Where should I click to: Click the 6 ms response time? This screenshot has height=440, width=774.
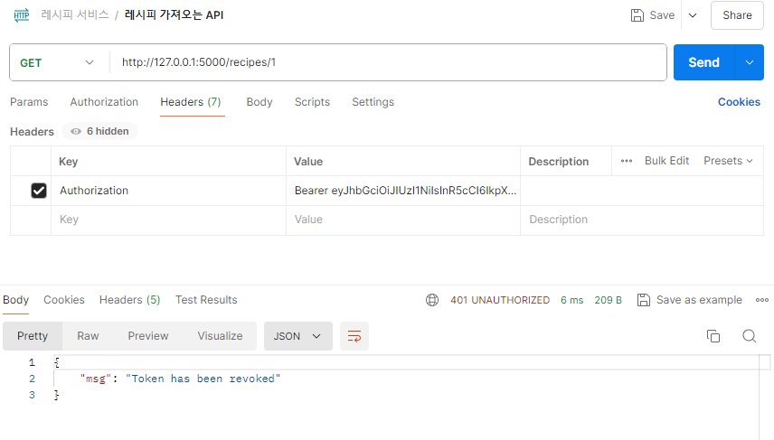pos(572,300)
